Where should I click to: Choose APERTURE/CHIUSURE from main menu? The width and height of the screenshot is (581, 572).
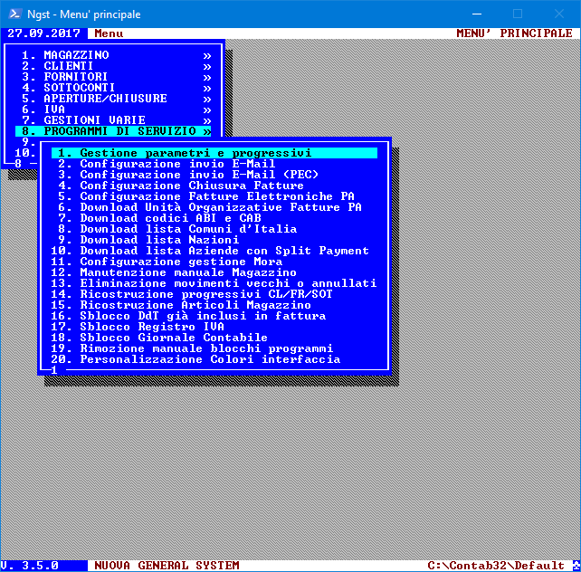click(105, 99)
